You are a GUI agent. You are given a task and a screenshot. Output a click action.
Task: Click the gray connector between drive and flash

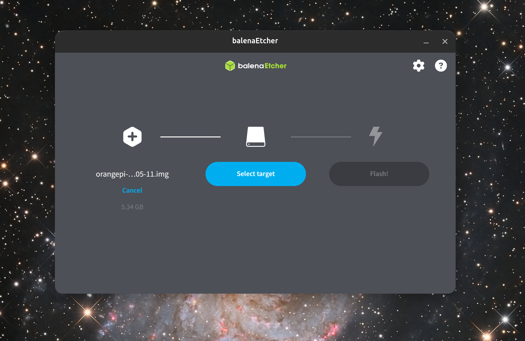(321, 136)
